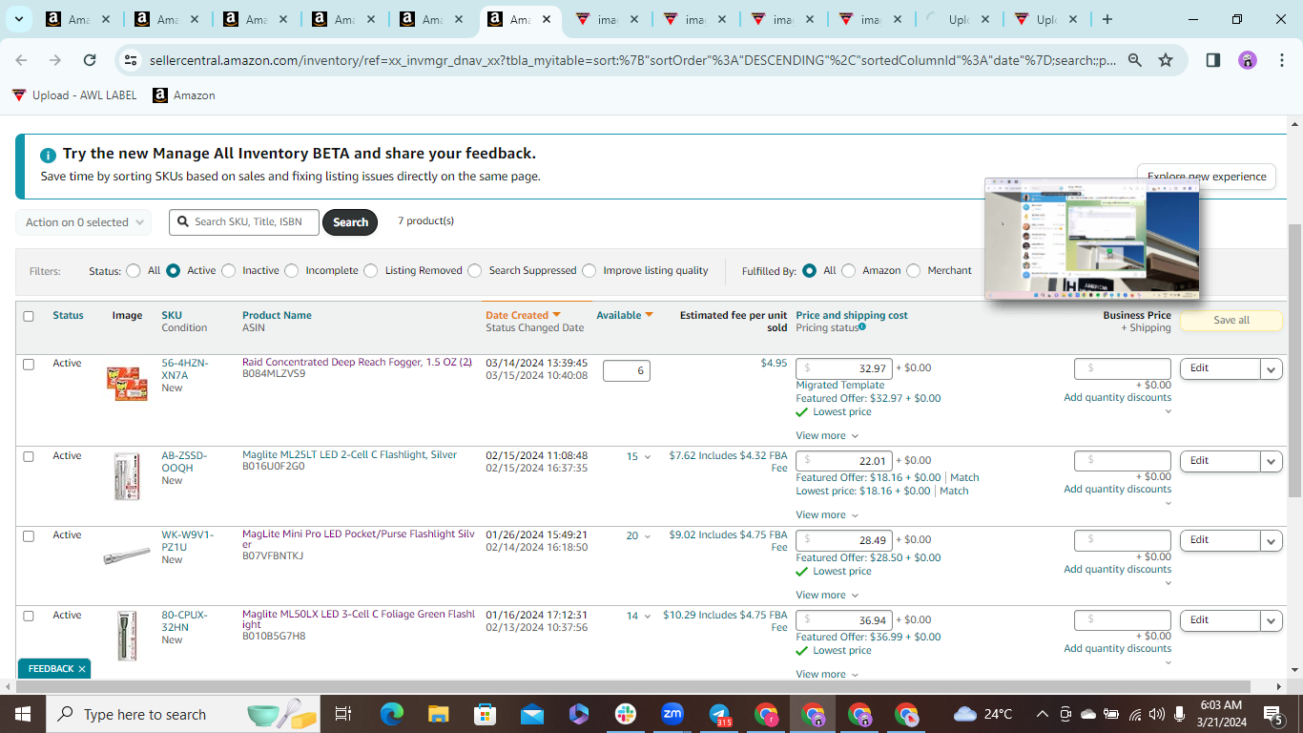Show hidden system tray icons
1303x733 pixels.
point(1042,714)
